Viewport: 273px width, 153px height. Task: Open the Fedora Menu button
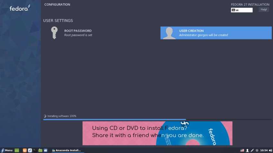(x=7, y=150)
